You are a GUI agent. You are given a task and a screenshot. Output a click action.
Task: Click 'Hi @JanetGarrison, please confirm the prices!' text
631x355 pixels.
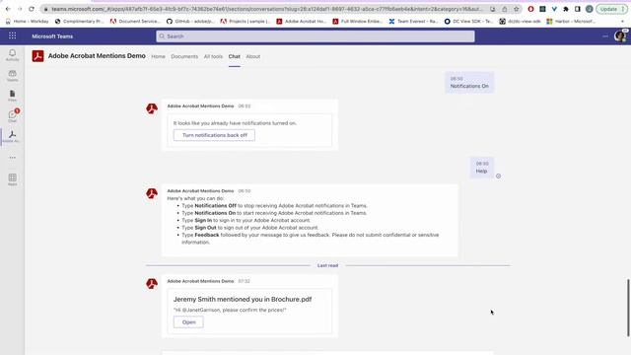pyautogui.click(x=230, y=310)
